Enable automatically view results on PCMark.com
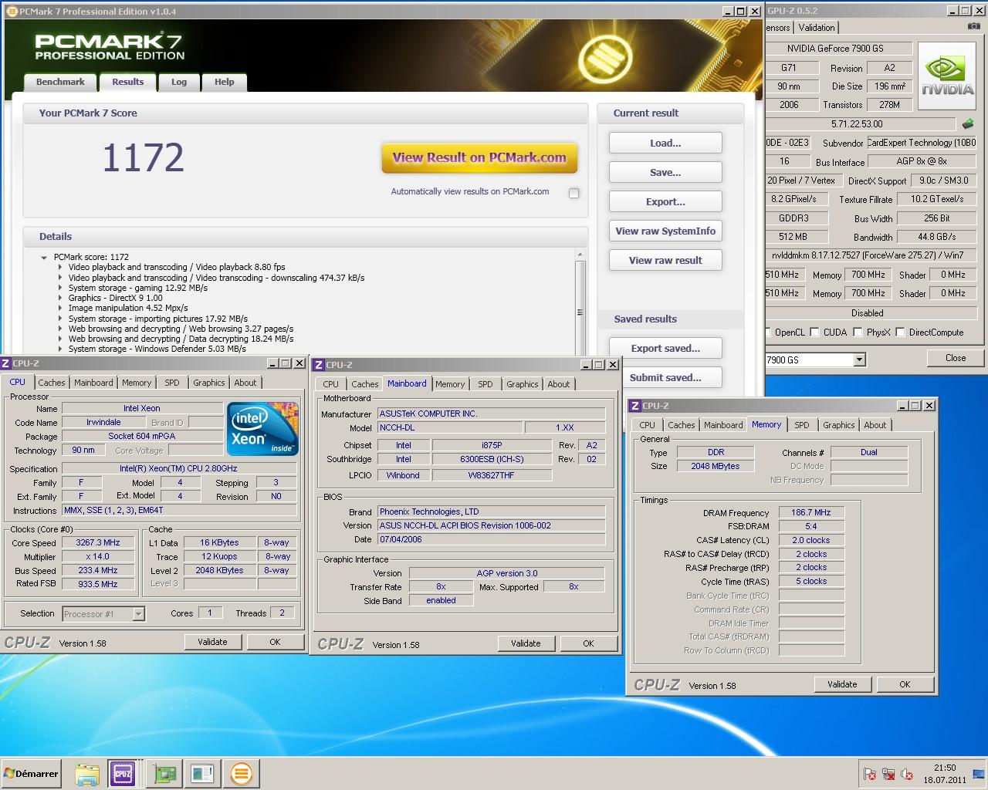The height and width of the screenshot is (790, 988). 574,193
